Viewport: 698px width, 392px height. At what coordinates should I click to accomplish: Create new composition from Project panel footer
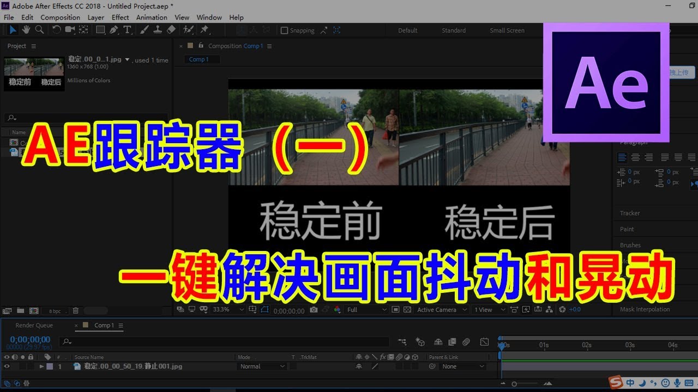click(33, 311)
